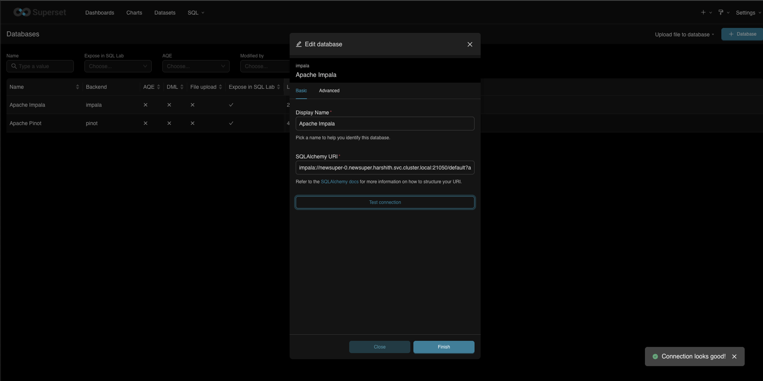
Task: Click the Finish button
Action: click(444, 347)
